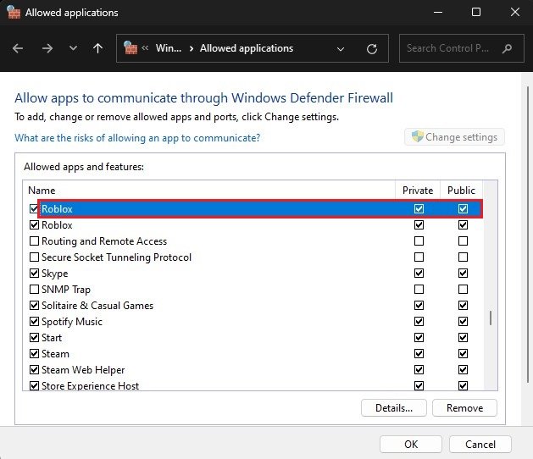Click the breadcrumb chevron before Allowed applications

point(192,48)
